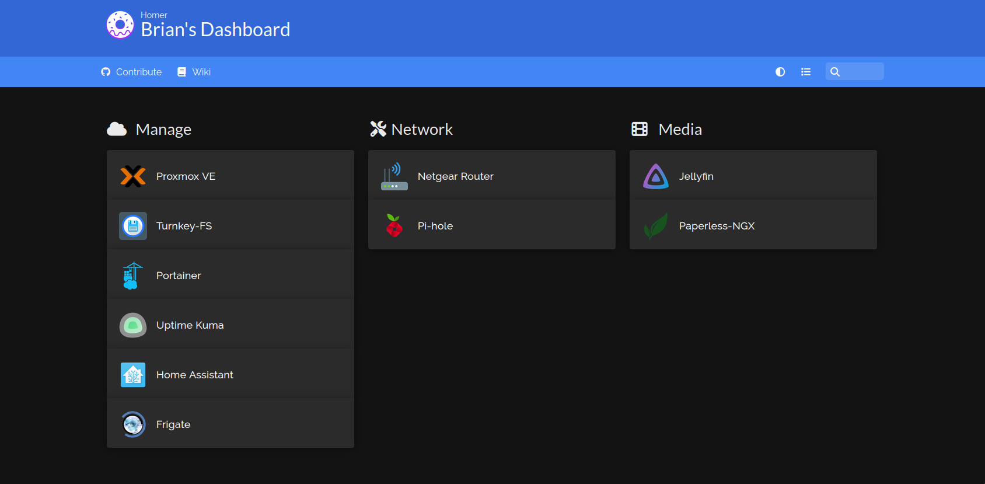Open Turnkey-FS service name

tap(184, 226)
